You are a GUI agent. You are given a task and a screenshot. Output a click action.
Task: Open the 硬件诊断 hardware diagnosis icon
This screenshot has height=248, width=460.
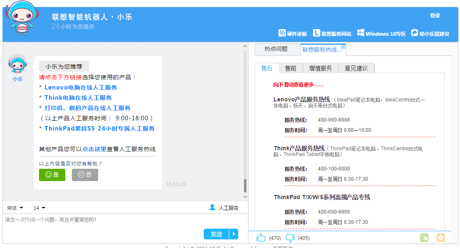(x=282, y=33)
